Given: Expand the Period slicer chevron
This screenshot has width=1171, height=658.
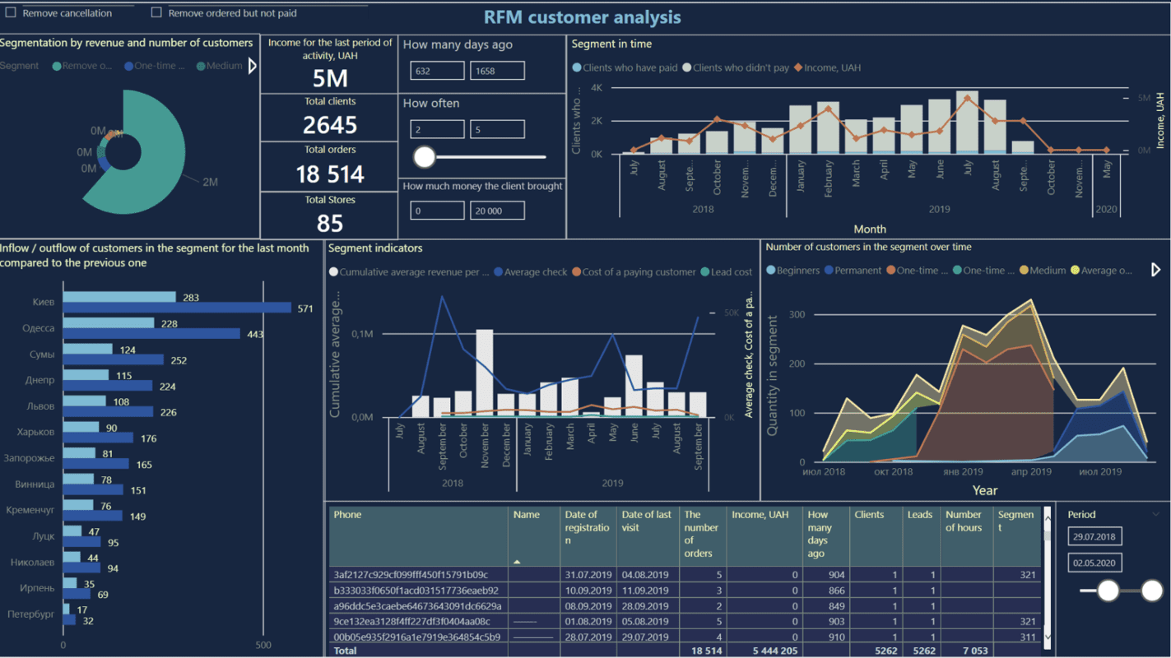Looking at the screenshot, I should (1155, 515).
